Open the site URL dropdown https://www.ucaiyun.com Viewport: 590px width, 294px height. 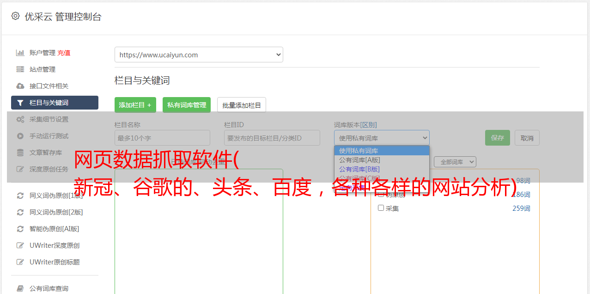click(x=199, y=55)
